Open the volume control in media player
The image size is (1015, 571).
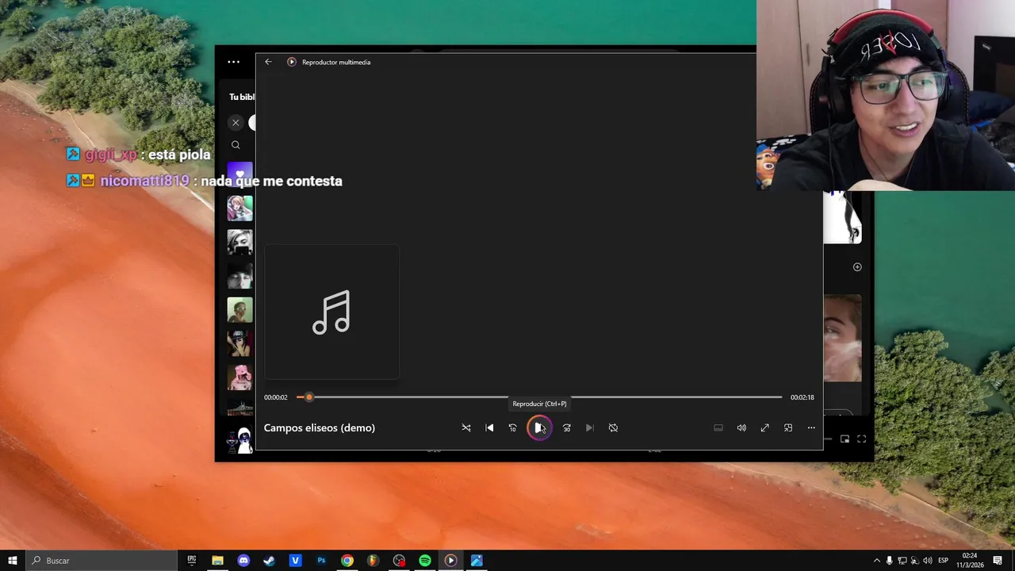(x=741, y=427)
